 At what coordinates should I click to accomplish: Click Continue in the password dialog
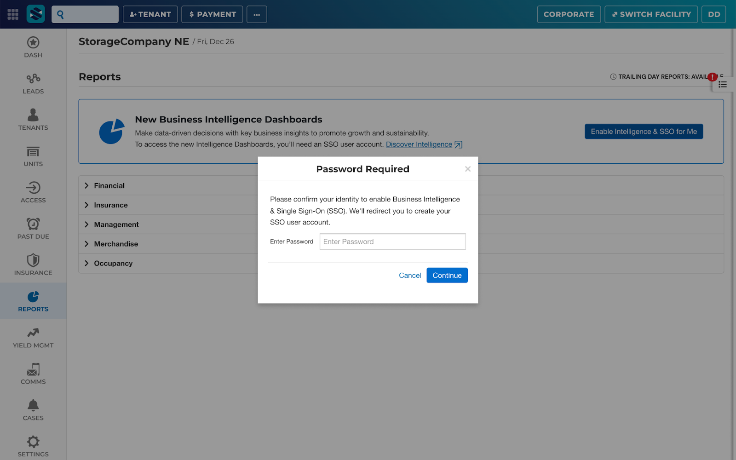(447, 275)
